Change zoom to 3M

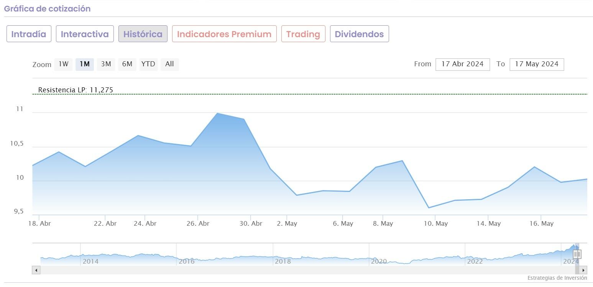pos(106,64)
